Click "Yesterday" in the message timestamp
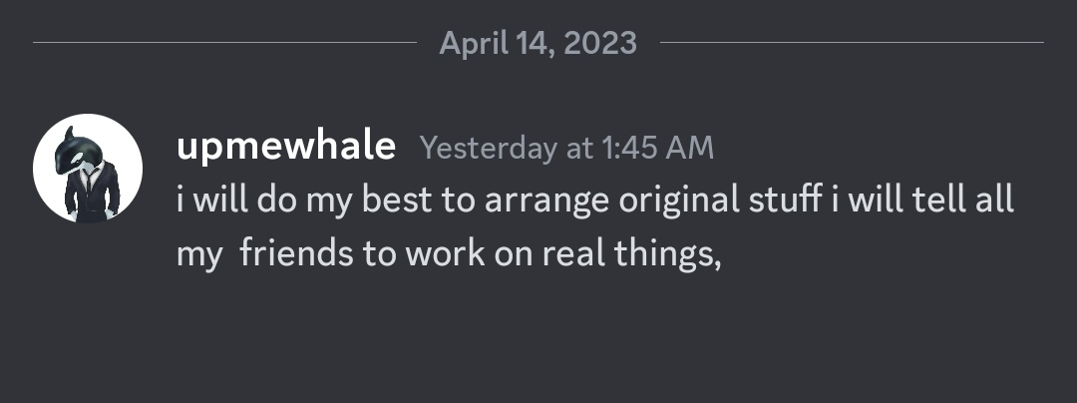The height and width of the screenshot is (403, 1077). point(489,149)
